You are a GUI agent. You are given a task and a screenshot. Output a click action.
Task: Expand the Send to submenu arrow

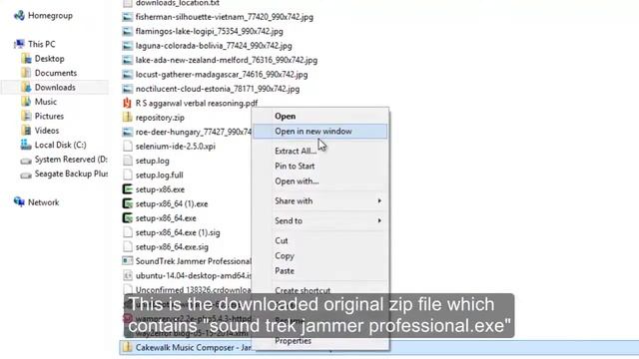pos(379,220)
